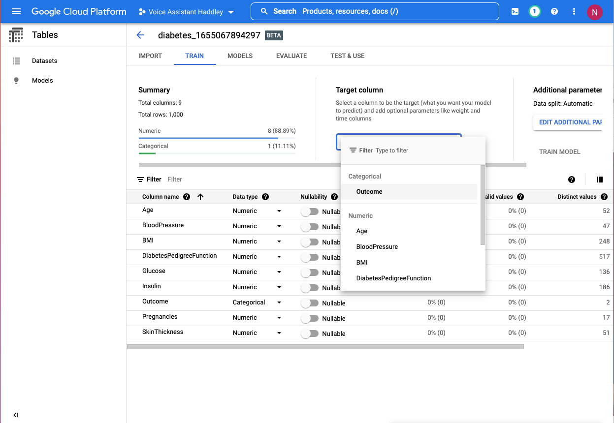614x423 pixels.
Task: Open Datasets in the sidebar
Action: pos(44,61)
